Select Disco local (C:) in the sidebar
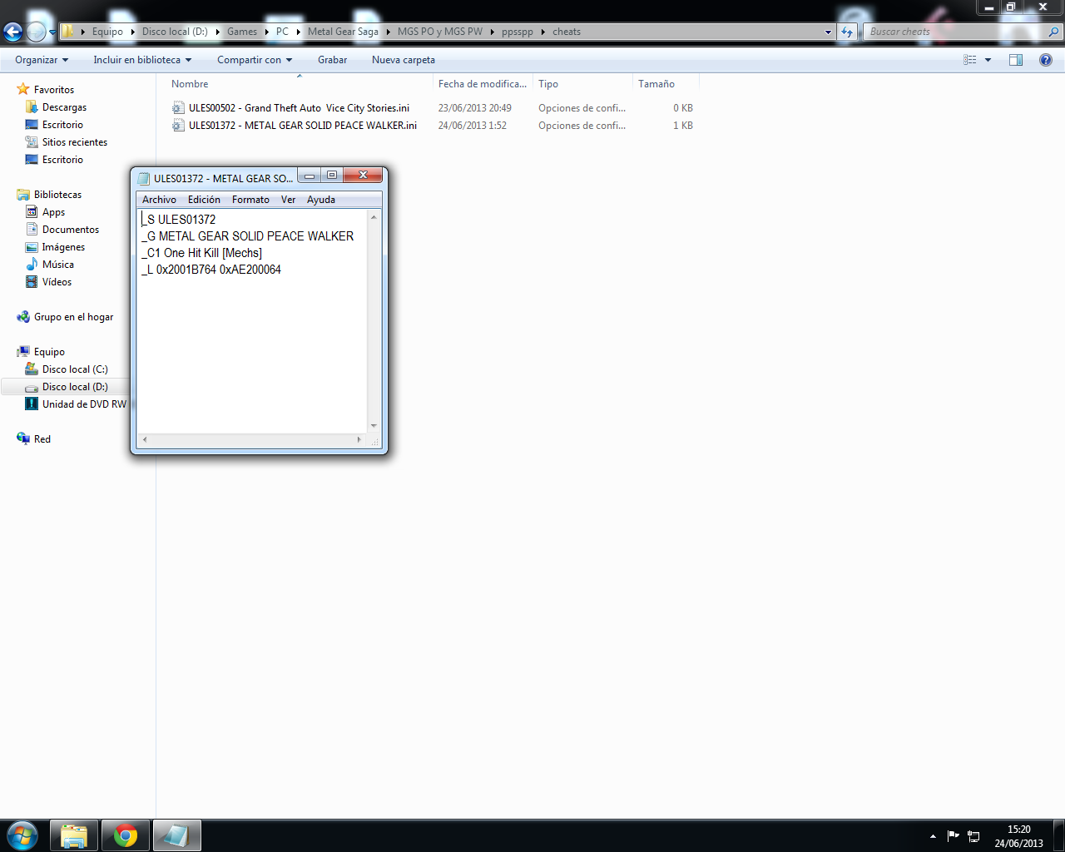1065x852 pixels. pyautogui.click(x=75, y=369)
